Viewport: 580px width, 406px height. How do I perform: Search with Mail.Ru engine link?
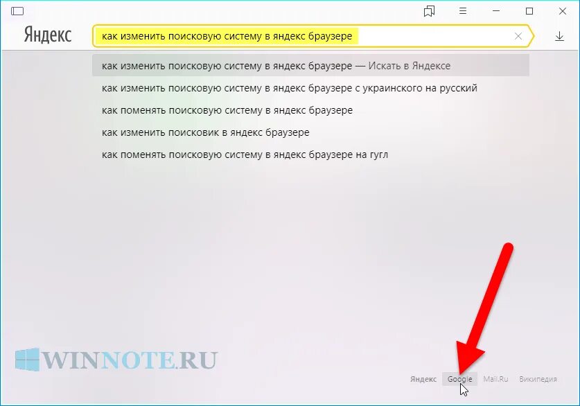[x=495, y=379]
